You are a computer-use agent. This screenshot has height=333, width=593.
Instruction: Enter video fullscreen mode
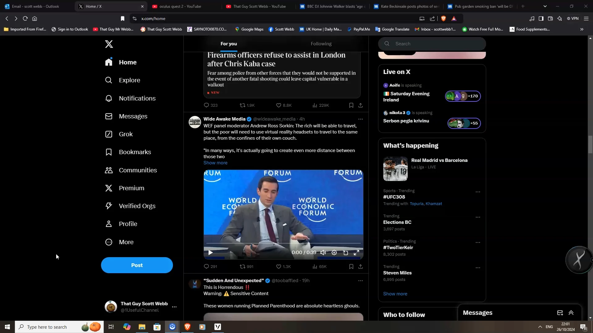click(x=356, y=253)
